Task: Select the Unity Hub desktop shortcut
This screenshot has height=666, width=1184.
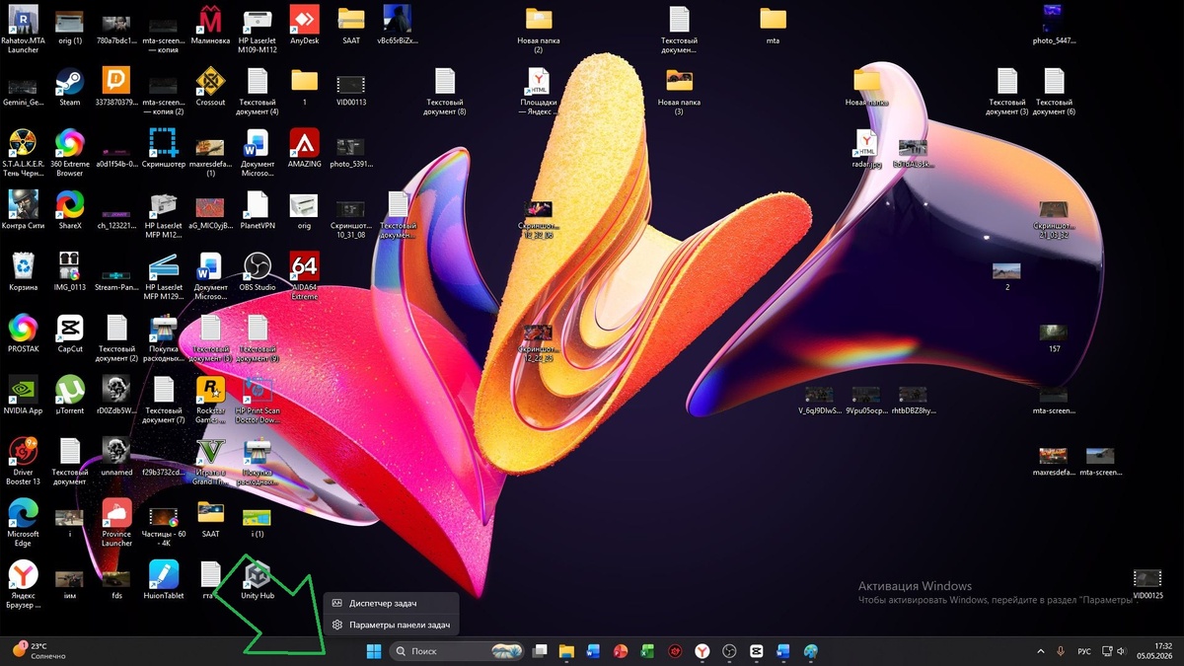Action: [x=257, y=580]
